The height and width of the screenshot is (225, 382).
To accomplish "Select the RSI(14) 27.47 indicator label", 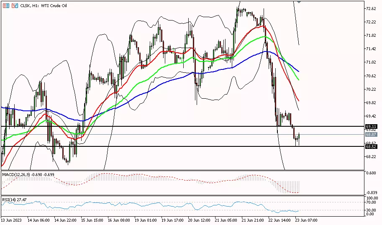I will tap(14, 199).
